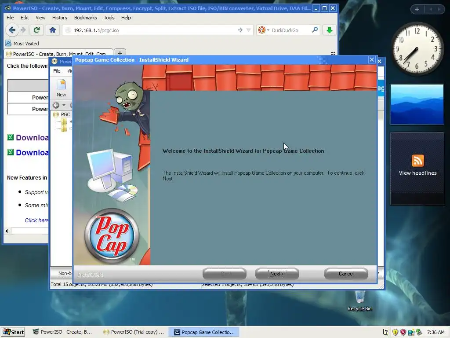Open the browser View menu

tap(40, 18)
